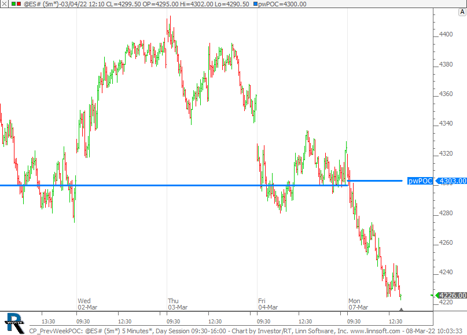Click the Thu 03-Mar date label

[178, 304]
